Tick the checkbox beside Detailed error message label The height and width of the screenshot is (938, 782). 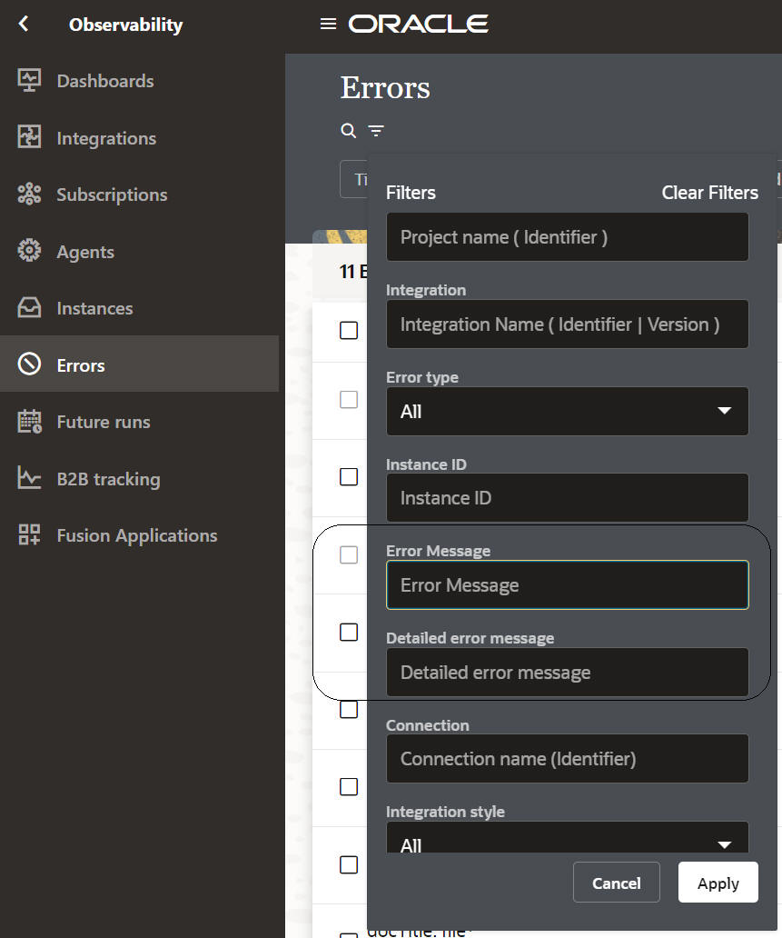coord(349,632)
